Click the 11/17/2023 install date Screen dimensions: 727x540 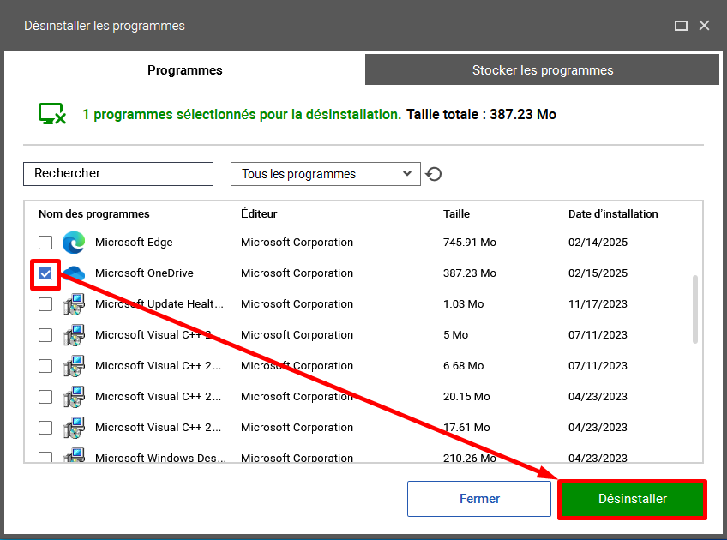[x=598, y=304]
